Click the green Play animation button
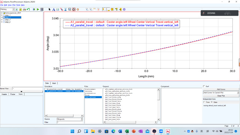The image size is (240, 135). (x=38, y=9)
